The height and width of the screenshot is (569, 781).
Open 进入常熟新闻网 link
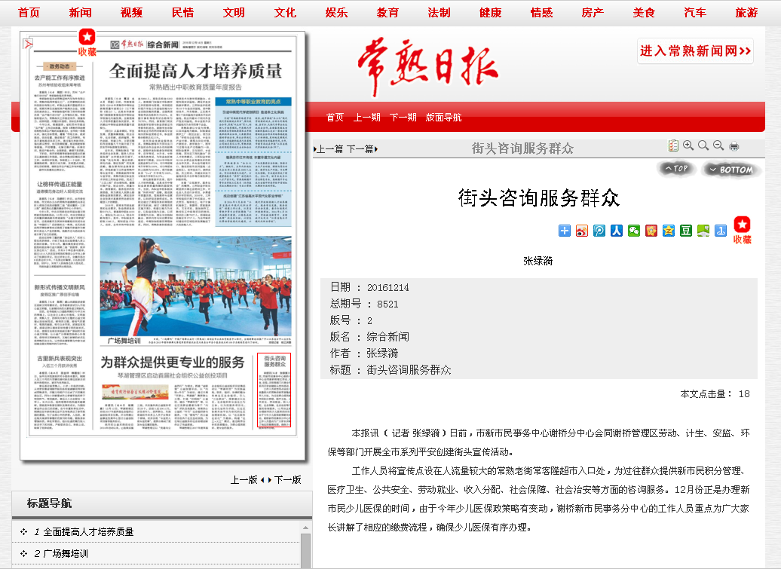[695, 50]
